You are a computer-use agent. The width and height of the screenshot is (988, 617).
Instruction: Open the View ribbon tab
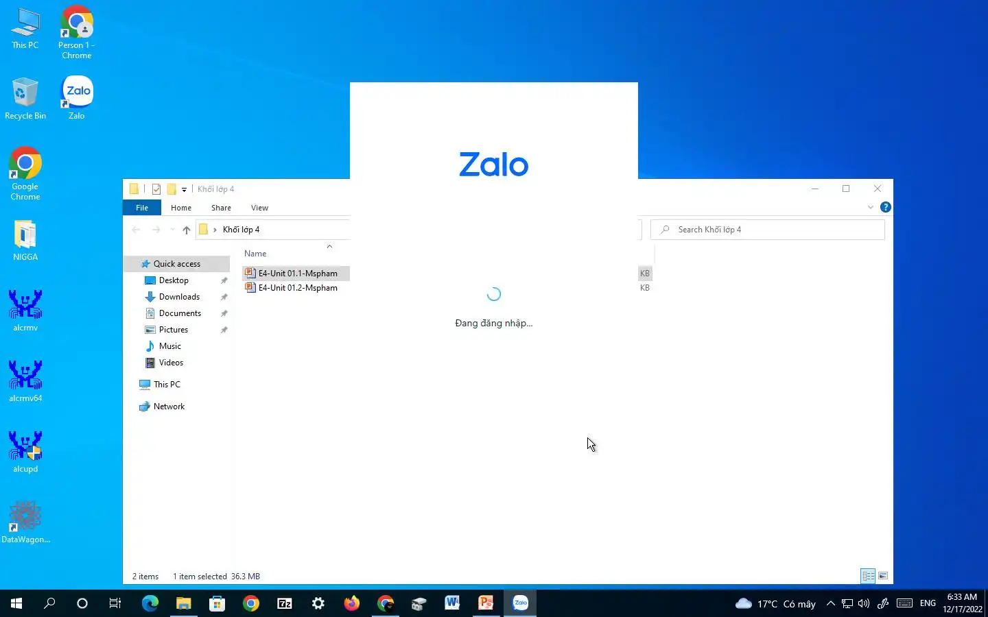[259, 208]
